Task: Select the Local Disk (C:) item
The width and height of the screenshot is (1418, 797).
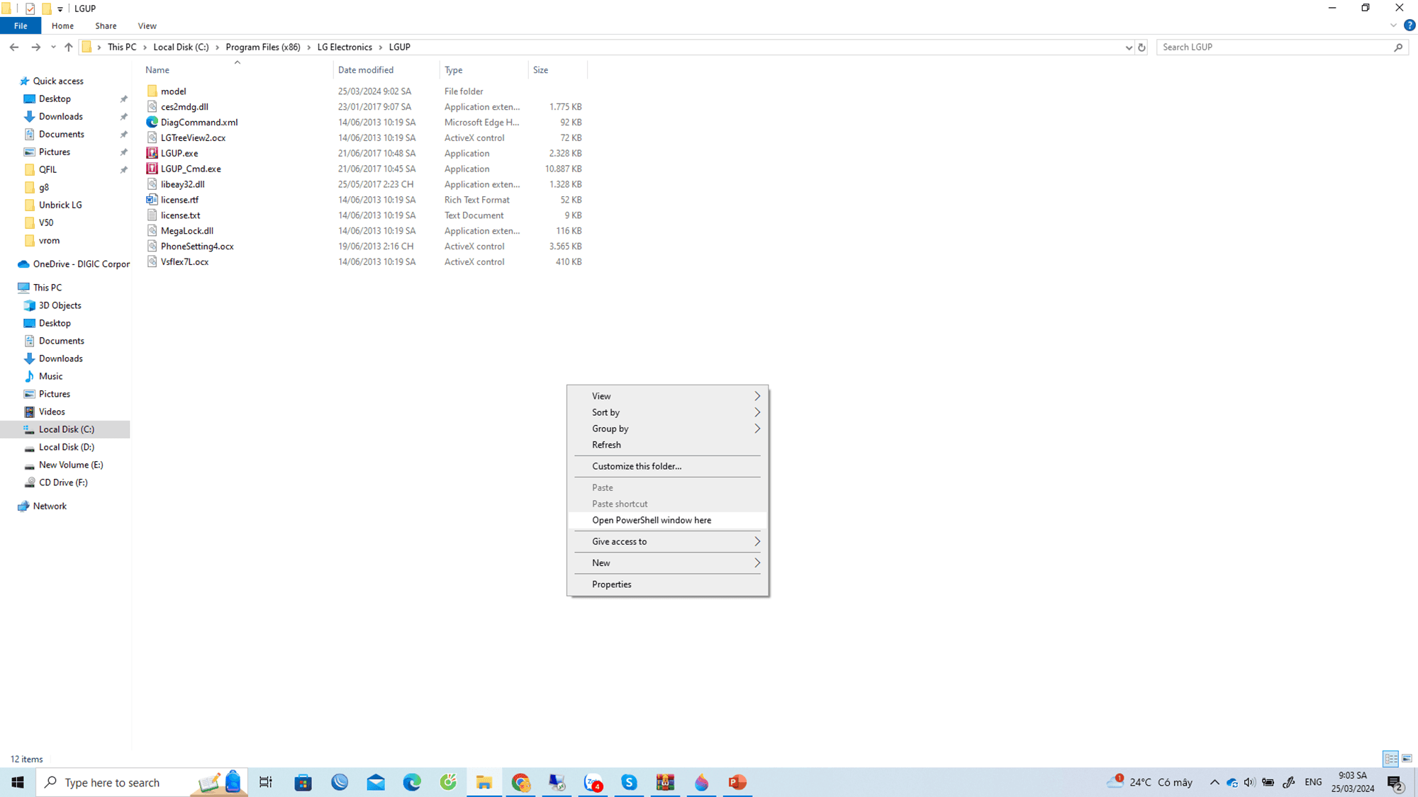Action: (x=65, y=428)
